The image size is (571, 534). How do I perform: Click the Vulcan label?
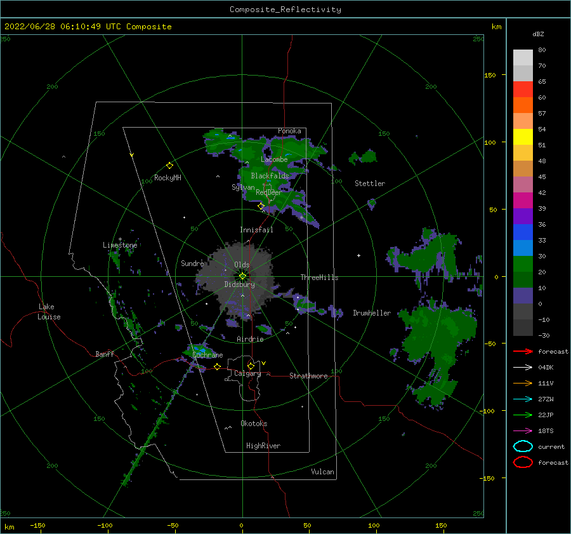(x=322, y=472)
